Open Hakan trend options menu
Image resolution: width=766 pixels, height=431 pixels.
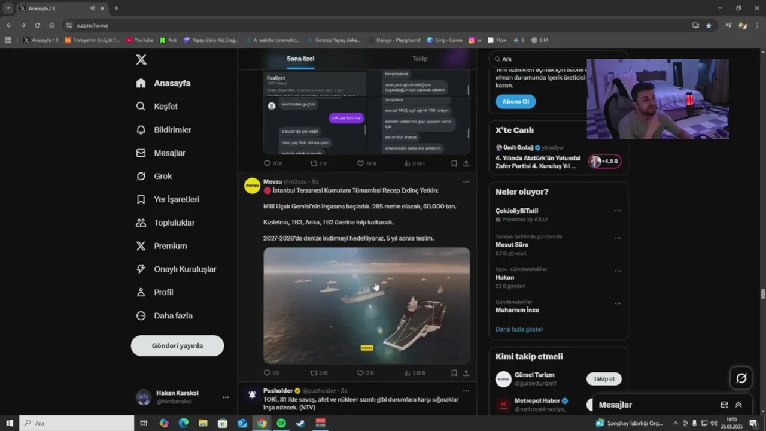pyautogui.click(x=618, y=271)
